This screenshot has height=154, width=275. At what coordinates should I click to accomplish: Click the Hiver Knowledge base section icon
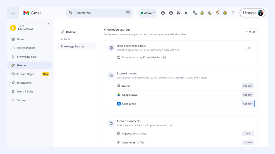(x=111, y=48)
